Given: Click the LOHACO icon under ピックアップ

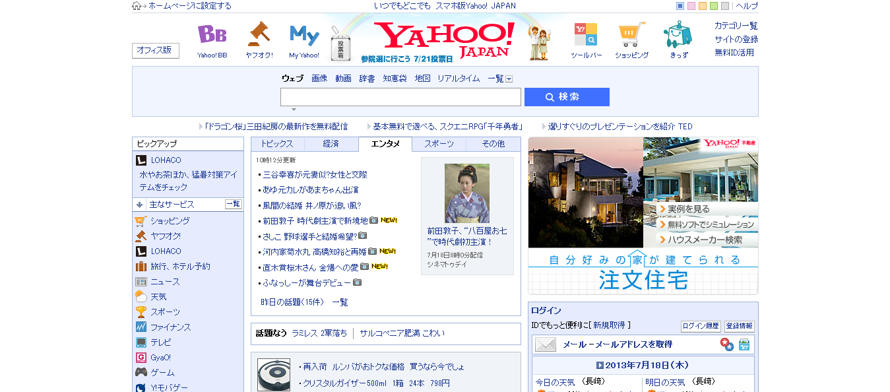Looking at the screenshot, I should (x=141, y=160).
